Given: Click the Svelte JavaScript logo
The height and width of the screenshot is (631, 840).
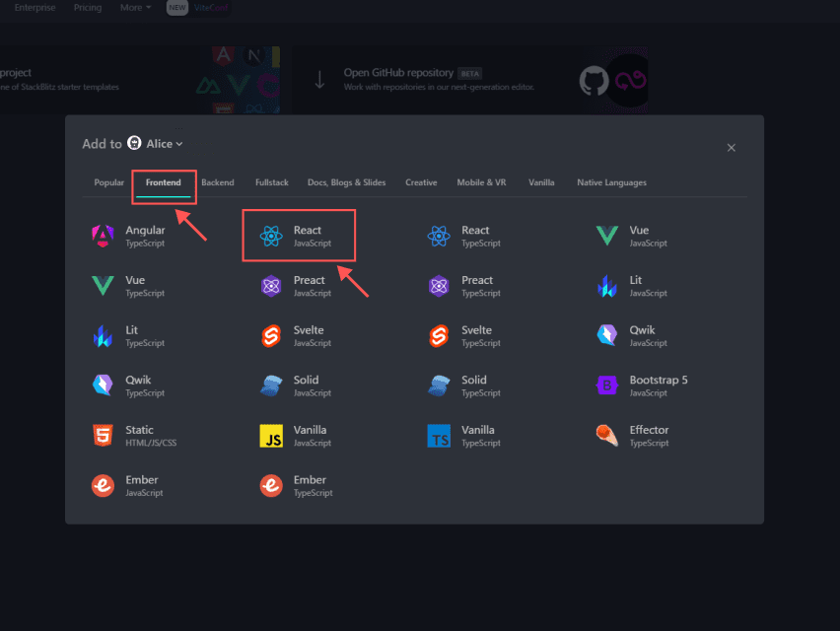Looking at the screenshot, I should coord(271,336).
